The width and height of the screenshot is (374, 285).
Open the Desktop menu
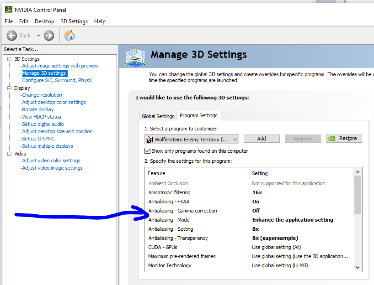[x=44, y=21]
